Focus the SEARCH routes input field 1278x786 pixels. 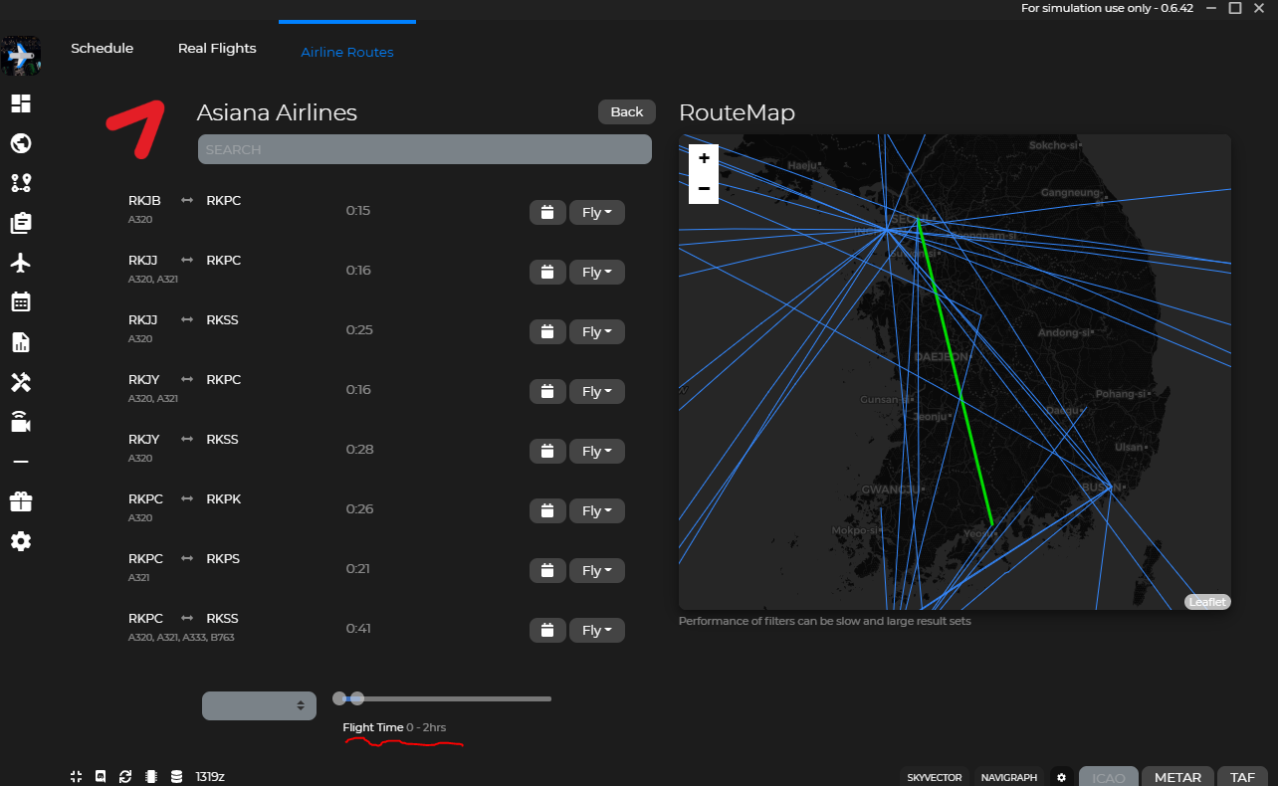tap(425, 149)
